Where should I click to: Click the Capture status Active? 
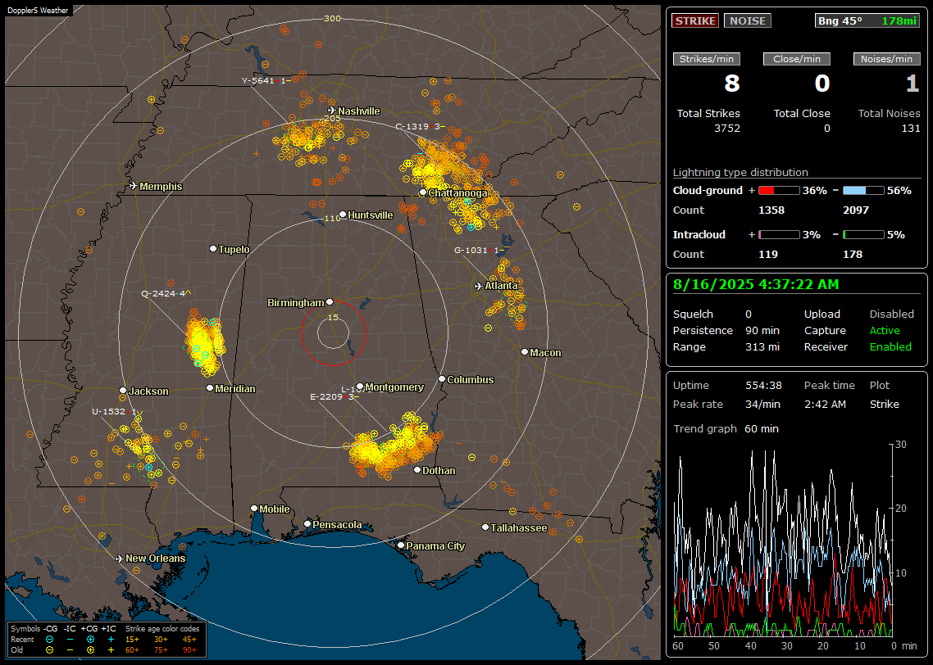click(885, 330)
